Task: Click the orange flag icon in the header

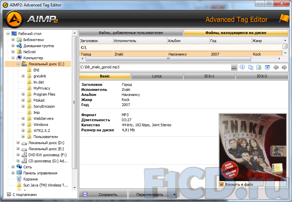Action: pyautogui.click(x=284, y=18)
